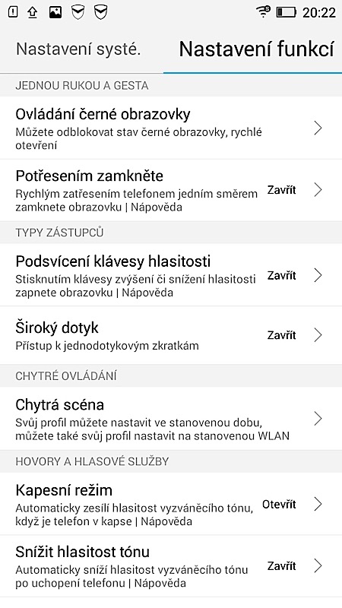Screen dimensions: 342x608
Task: Tap the battery indicator icon
Action: click(287, 12)
